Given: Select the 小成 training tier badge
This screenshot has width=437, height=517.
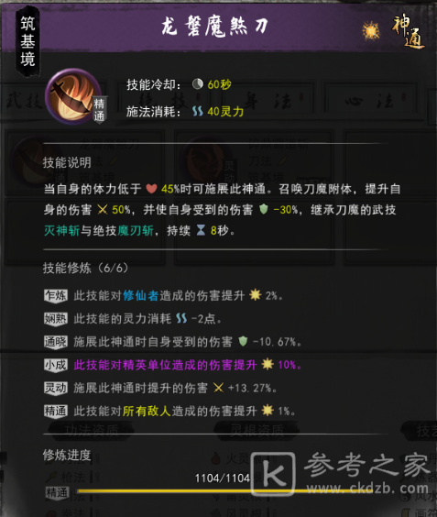Looking at the screenshot, I should click(56, 365).
